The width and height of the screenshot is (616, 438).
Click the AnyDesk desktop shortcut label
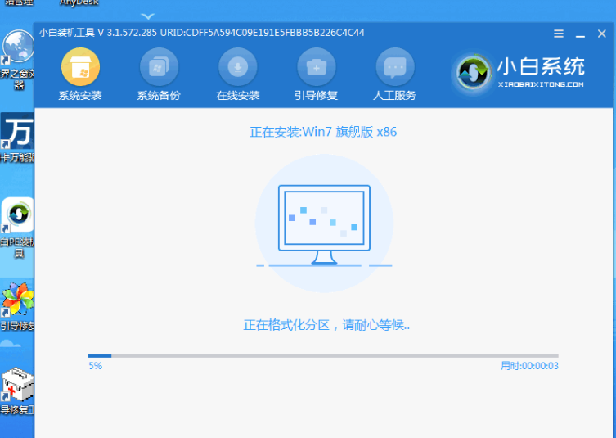(79, 2)
